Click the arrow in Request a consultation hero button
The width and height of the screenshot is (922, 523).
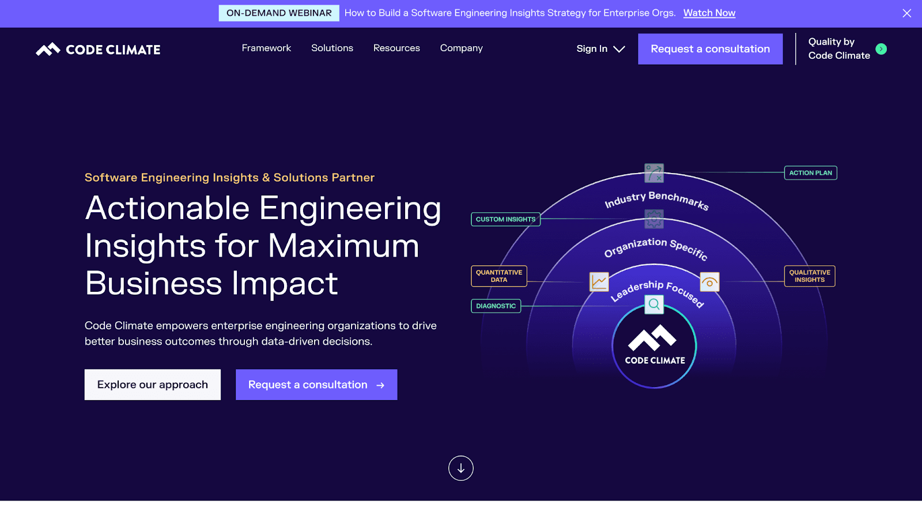380,385
